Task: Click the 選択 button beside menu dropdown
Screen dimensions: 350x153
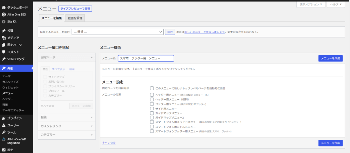Action: (x=170, y=32)
